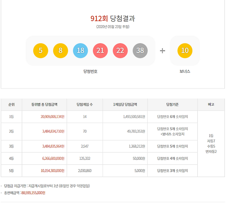Viewport: 227px width, 203px height.
Task: Click the 반자동2 note in 비고
Action: (x=211, y=152)
